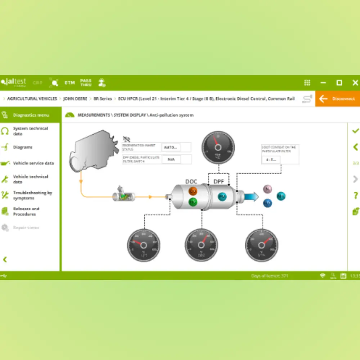Open the Diagrams section
The image size is (360, 360).
[x=22, y=147]
